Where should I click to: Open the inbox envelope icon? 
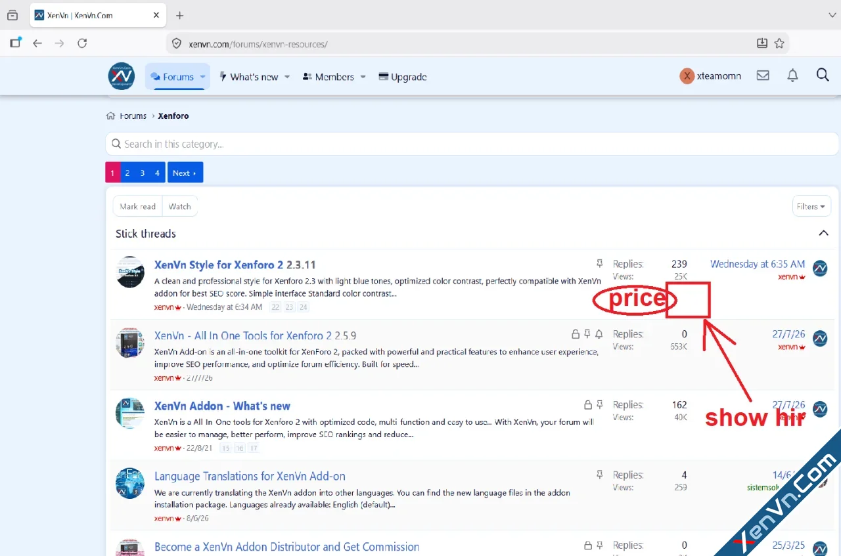(x=763, y=75)
